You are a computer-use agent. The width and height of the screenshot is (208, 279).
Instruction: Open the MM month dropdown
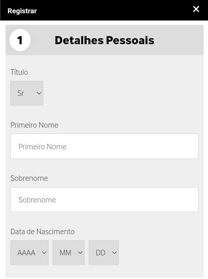(x=68, y=252)
